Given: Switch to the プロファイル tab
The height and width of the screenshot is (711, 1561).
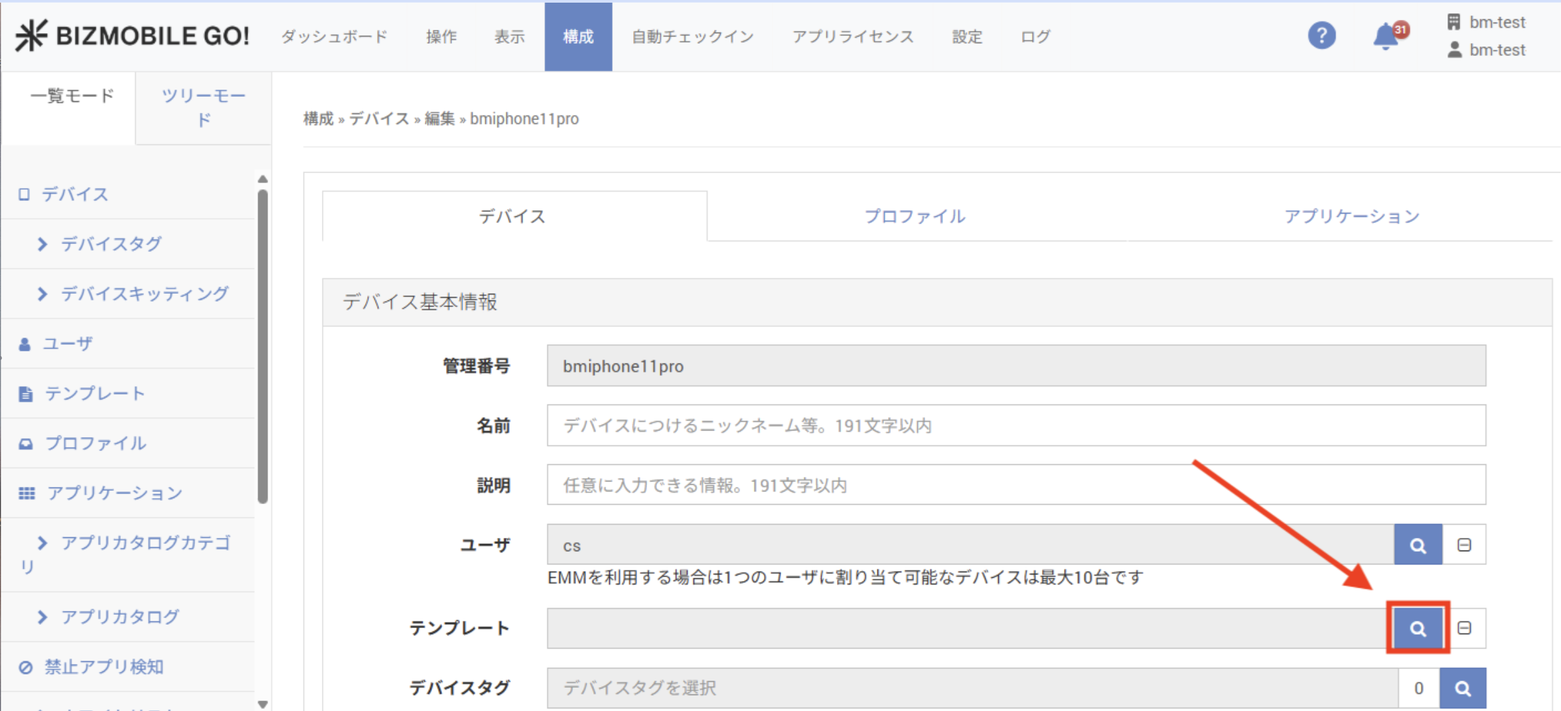Looking at the screenshot, I should pos(915,216).
